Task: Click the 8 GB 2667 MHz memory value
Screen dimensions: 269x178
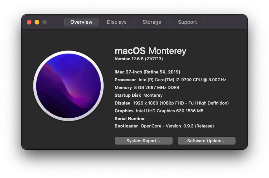Action: 157,87
